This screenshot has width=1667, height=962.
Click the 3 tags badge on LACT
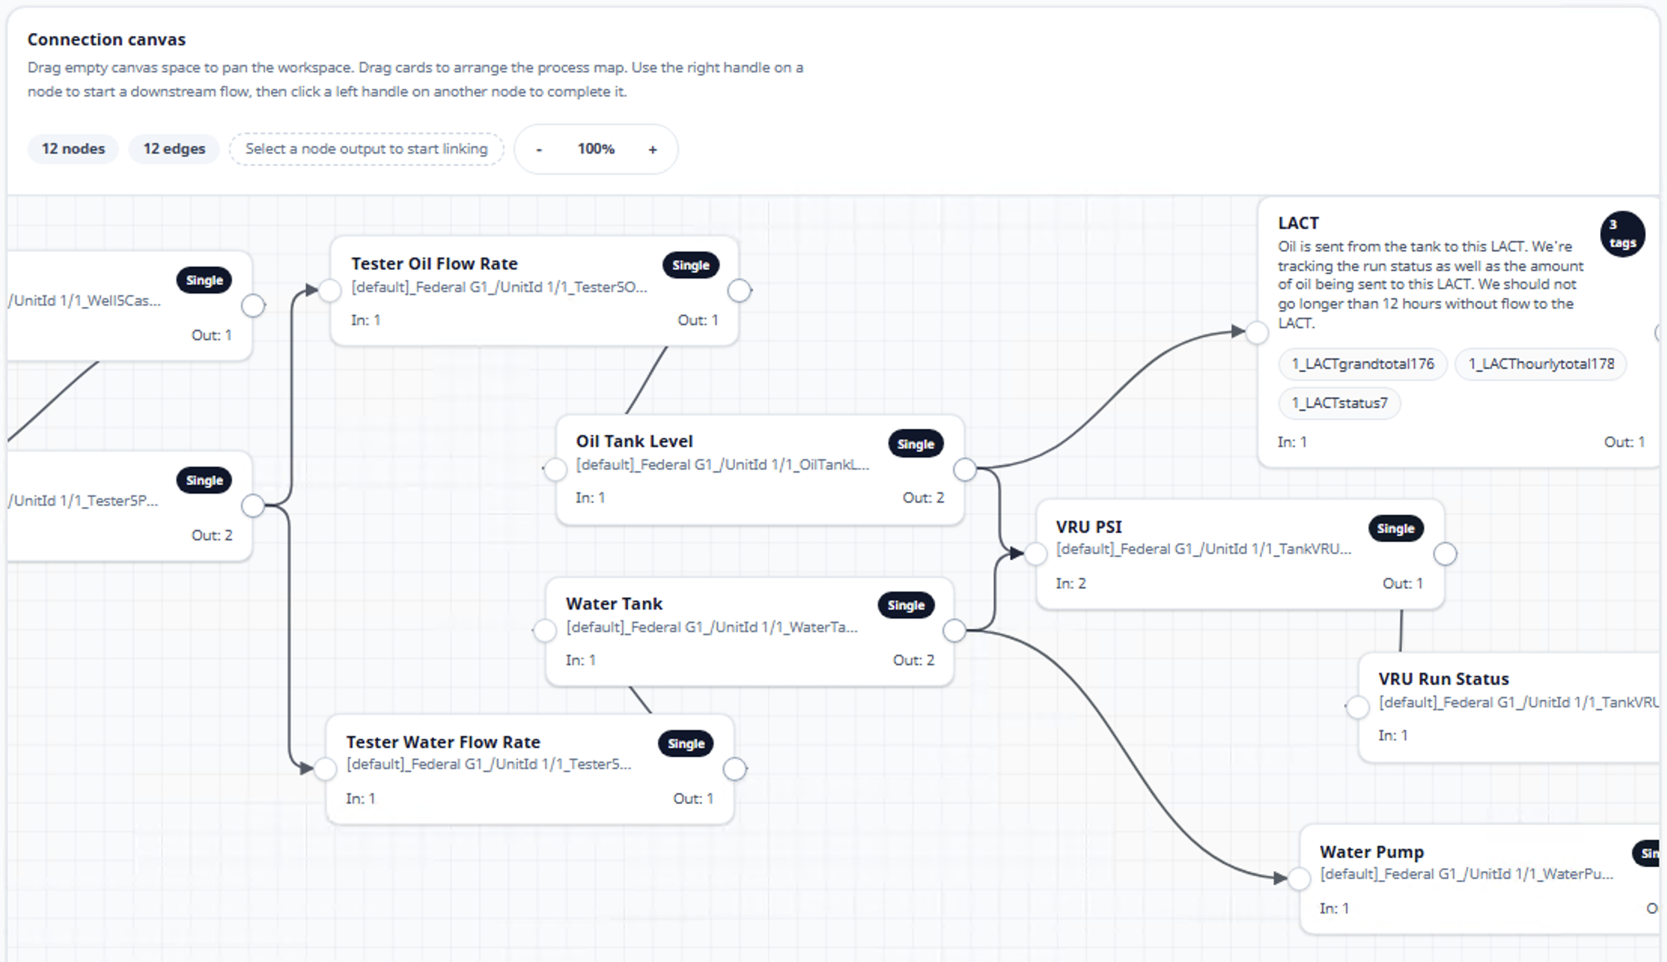(x=1622, y=234)
